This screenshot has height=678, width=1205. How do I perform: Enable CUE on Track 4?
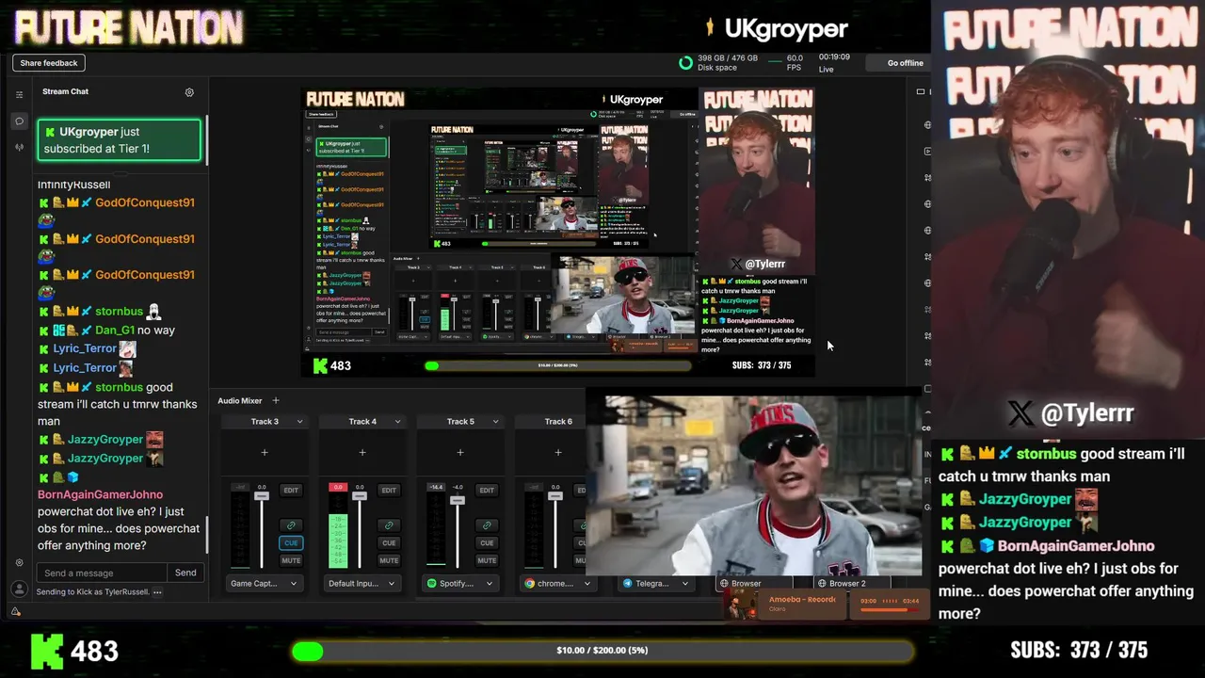[389, 542]
